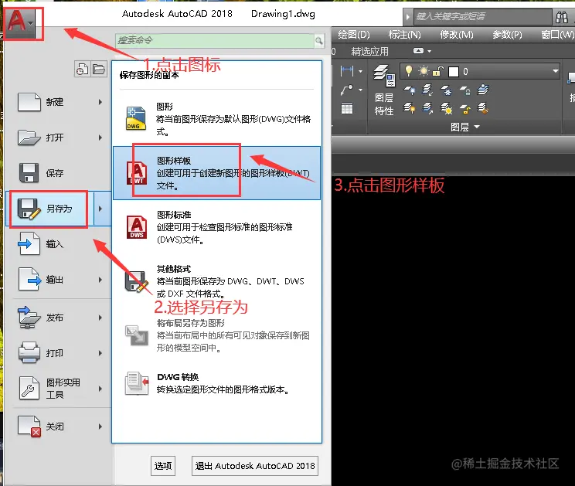Screen dimensions: 575x486
Task: Toggle layer 0 lock padlock icon
Action: pos(438,71)
